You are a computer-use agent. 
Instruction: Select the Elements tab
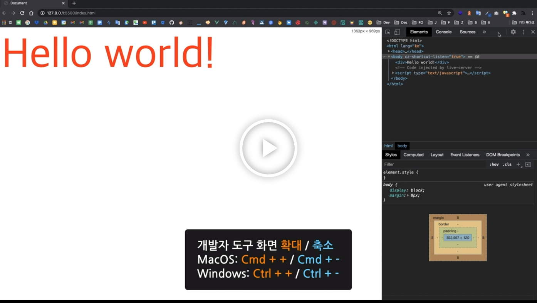pyautogui.click(x=419, y=32)
